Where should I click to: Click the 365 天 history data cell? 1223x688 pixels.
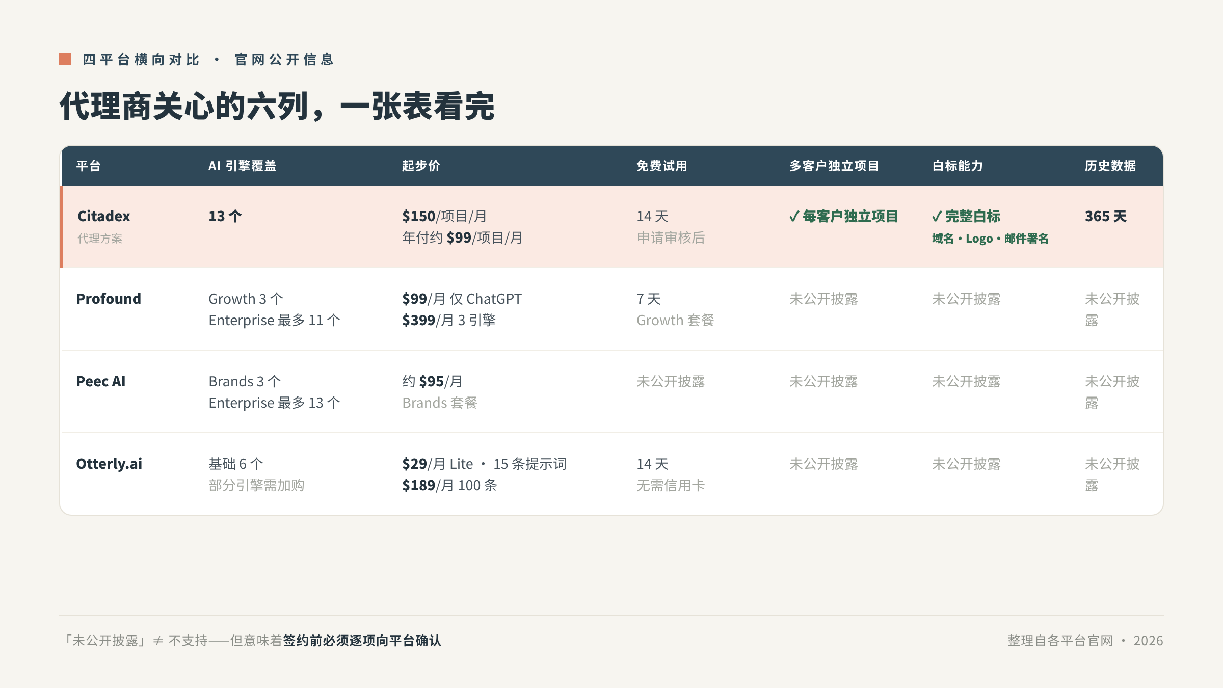coord(1106,216)
